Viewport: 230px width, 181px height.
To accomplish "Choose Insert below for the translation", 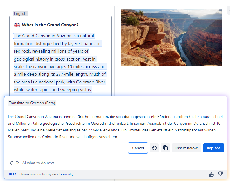I will (x=186, y=148).
